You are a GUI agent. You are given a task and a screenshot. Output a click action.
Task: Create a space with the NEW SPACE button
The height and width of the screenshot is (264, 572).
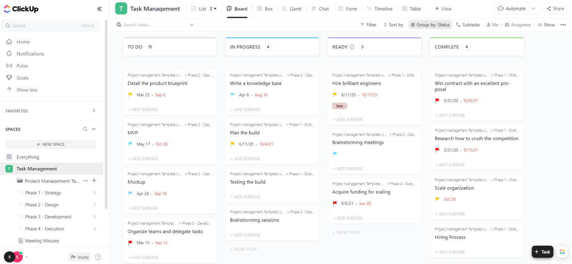click(x=50, y=144)
